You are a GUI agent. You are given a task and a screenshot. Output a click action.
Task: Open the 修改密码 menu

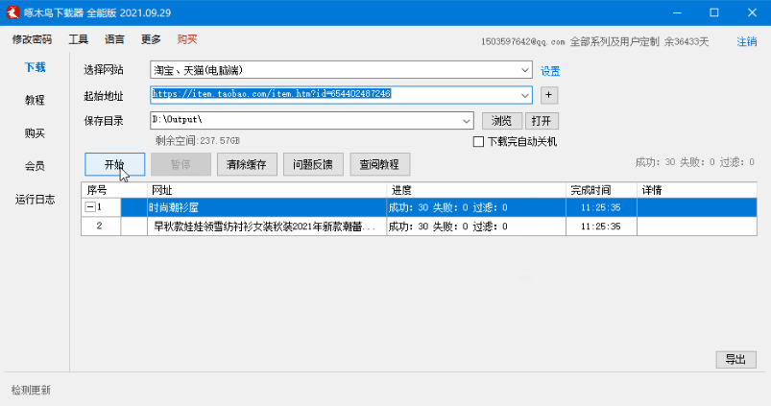click(x=32, y=39)
